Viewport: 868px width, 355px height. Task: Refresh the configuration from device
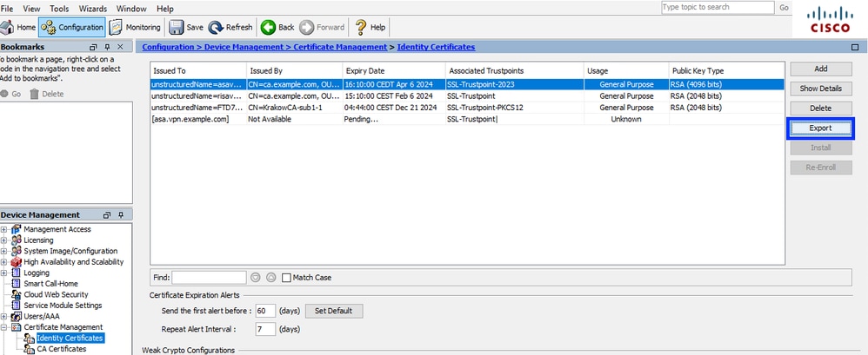pyautogui.click(x=230, y=27)
